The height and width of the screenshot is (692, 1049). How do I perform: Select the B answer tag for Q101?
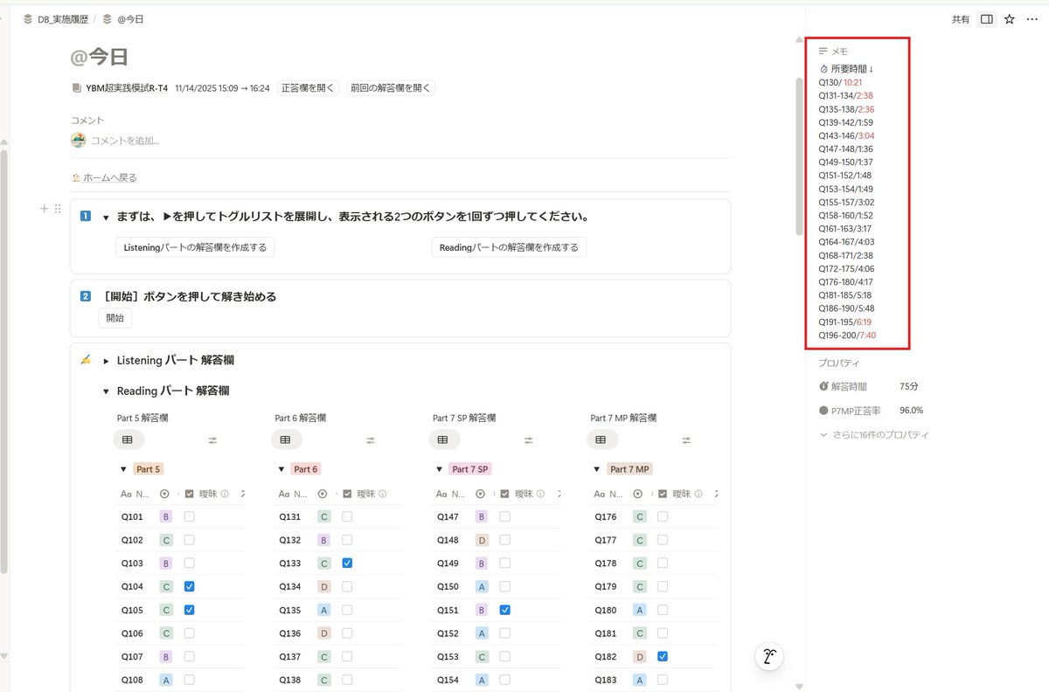[165, 516]
